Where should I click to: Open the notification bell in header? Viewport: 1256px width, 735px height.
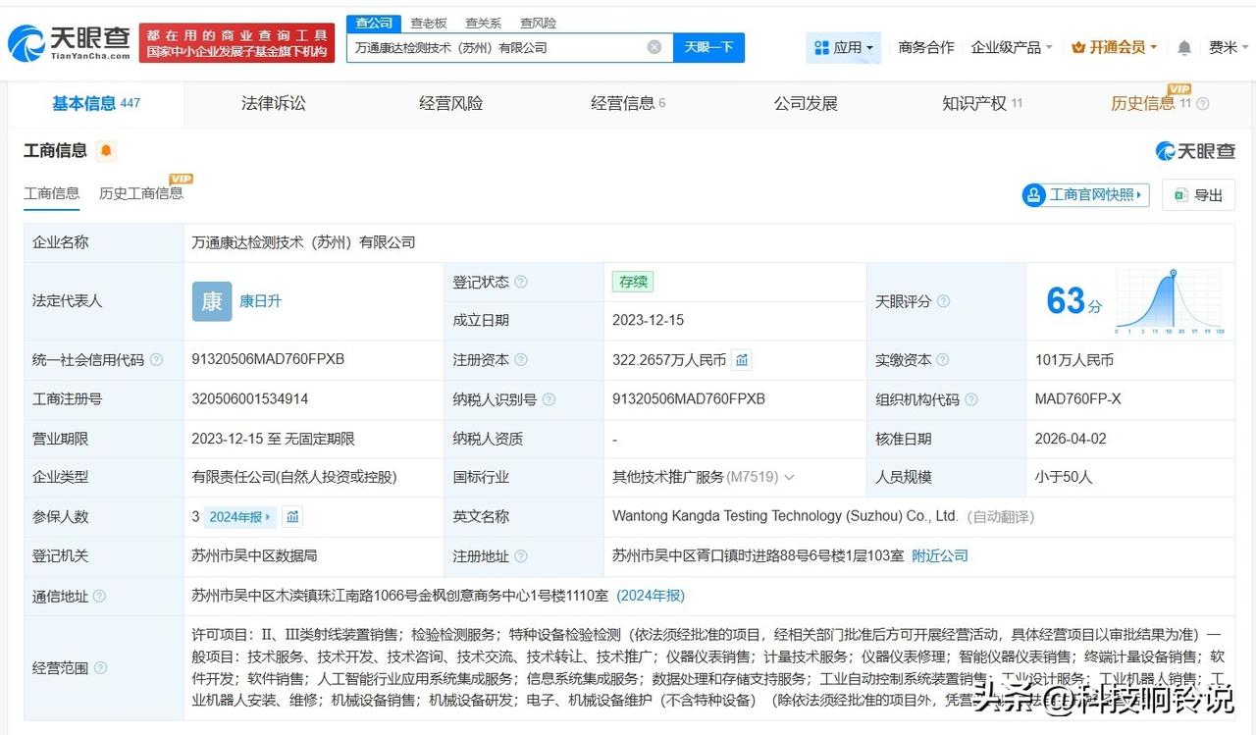click(x=1184, y=47)
